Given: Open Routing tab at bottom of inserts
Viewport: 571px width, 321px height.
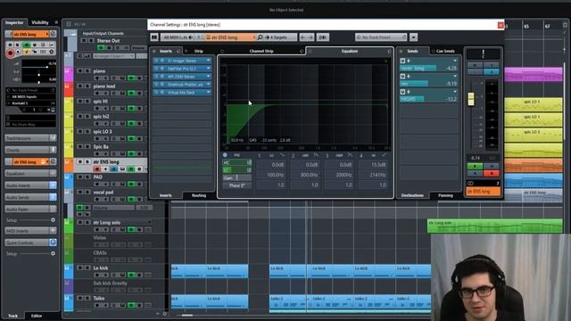Looking at the screenshot, I should coord(199,195).
